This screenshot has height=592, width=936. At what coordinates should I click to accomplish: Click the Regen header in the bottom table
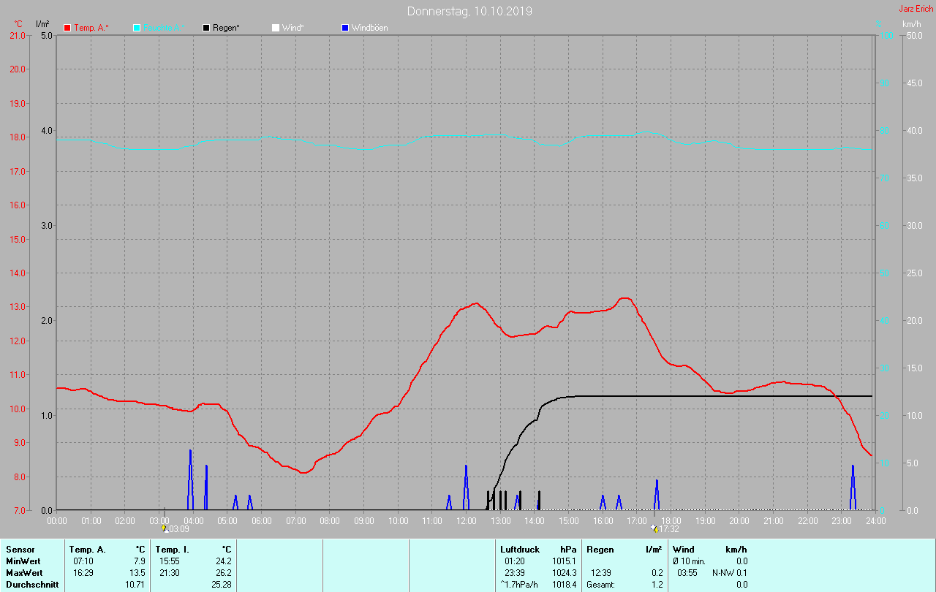coord(600,549)
